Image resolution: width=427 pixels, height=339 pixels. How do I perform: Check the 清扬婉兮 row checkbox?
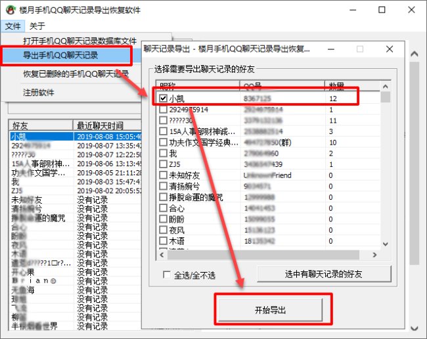[163, 186]
